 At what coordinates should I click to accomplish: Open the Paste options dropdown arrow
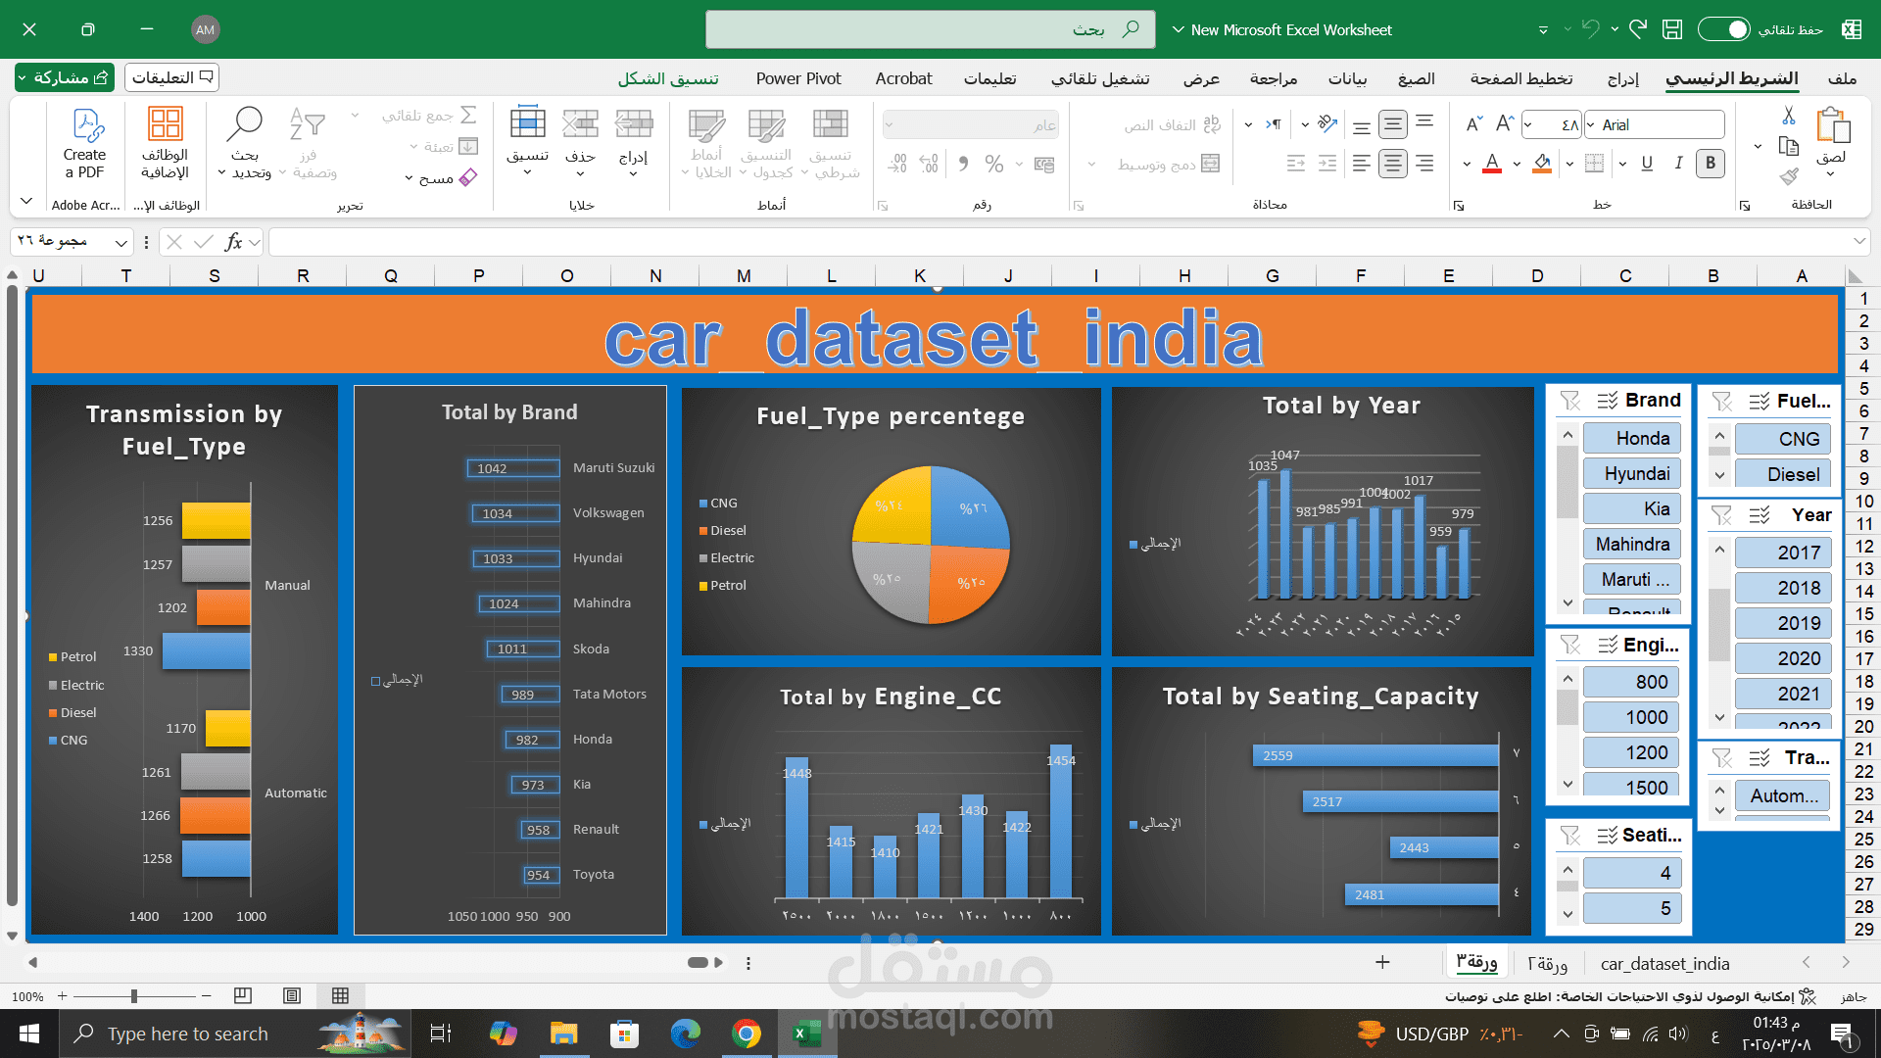(1830, 174)
